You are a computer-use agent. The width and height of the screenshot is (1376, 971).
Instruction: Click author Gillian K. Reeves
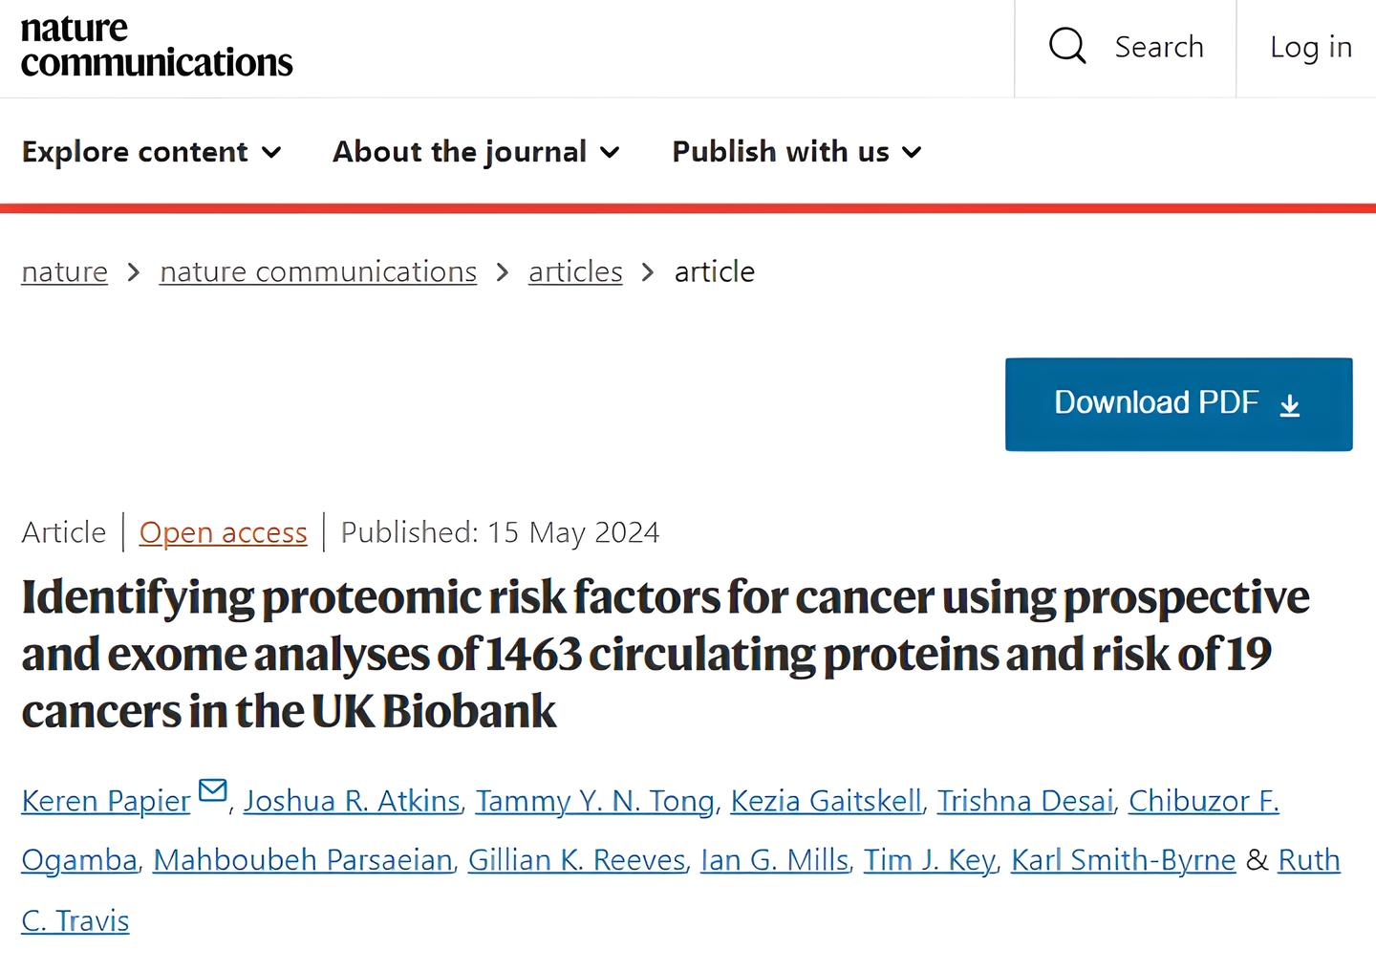tap(577, 860)
